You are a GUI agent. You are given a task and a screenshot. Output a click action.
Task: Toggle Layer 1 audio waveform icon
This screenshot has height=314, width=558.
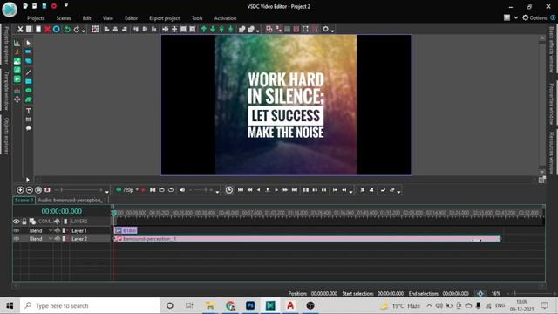57,230
